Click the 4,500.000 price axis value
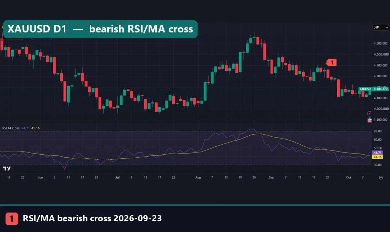Screen dimensions: 390x232 coord(380,54)
